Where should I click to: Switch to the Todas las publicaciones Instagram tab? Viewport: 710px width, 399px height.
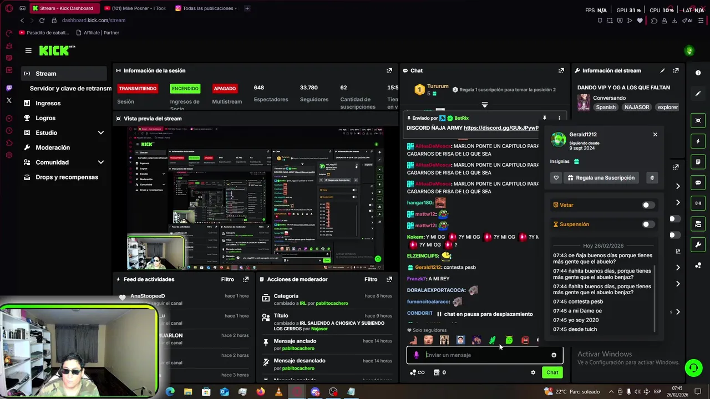pos(206,8)
